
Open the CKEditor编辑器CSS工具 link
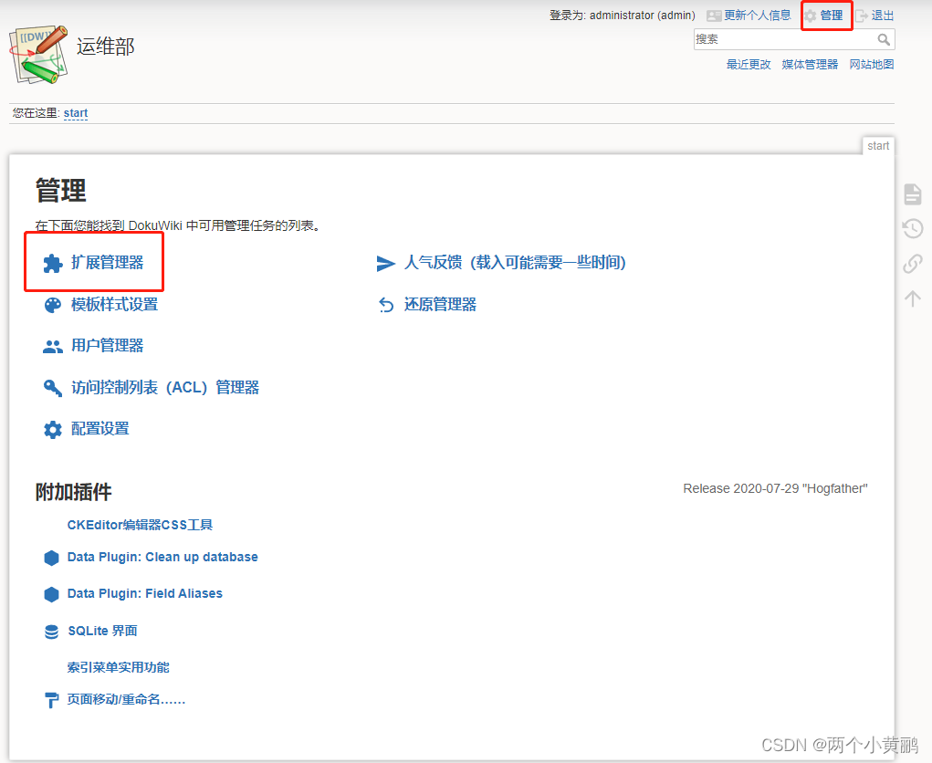140,525
